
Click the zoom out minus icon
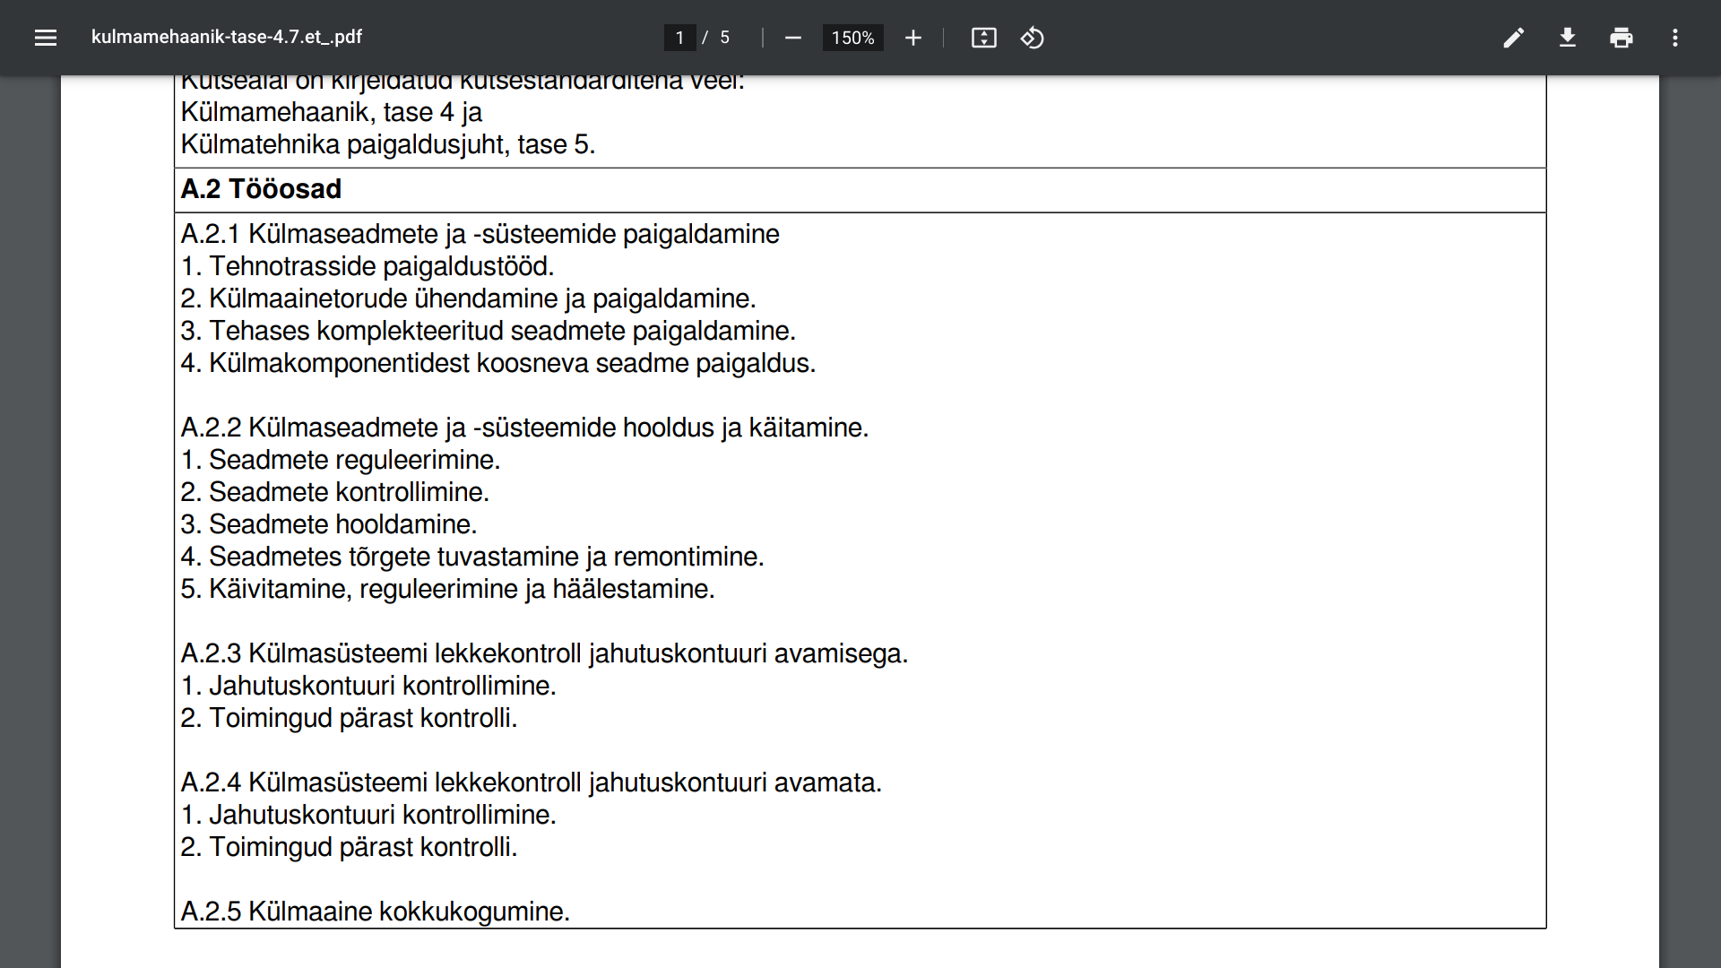tap(792, 38)
